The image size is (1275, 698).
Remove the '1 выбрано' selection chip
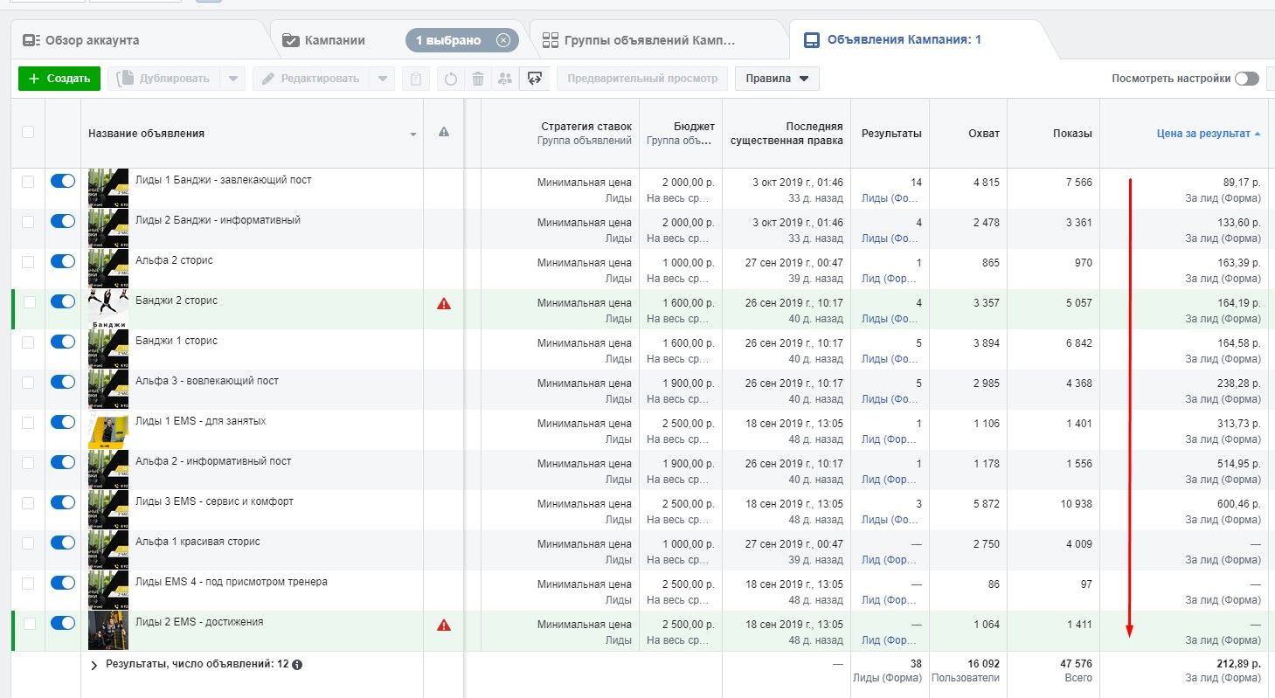[502, 40]
